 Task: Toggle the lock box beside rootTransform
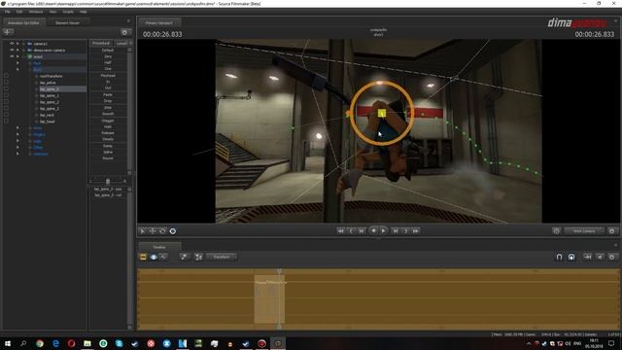(6, 76)
